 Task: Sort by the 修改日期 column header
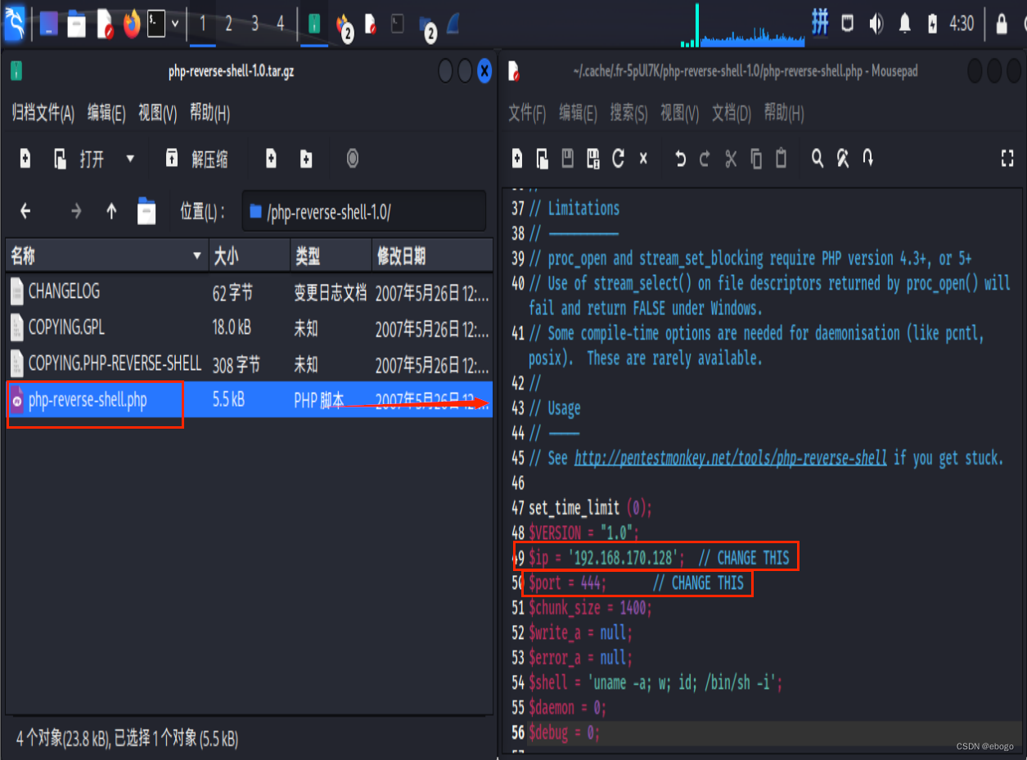(x=433, y=257)
